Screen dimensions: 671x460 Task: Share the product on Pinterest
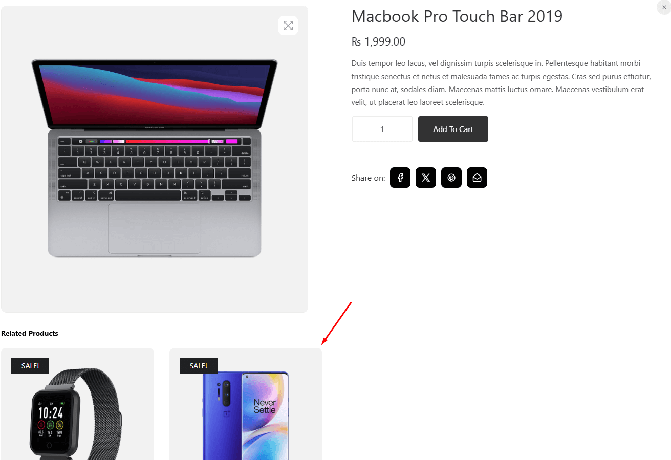click(451, 178)
